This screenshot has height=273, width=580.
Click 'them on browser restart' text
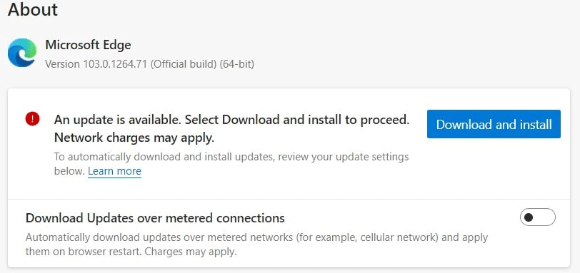pyautogui.click(x=84, y=252)
